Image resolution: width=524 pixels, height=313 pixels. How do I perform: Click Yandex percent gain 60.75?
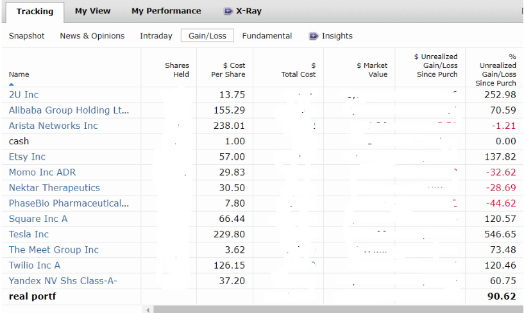[x=503, y=280]
